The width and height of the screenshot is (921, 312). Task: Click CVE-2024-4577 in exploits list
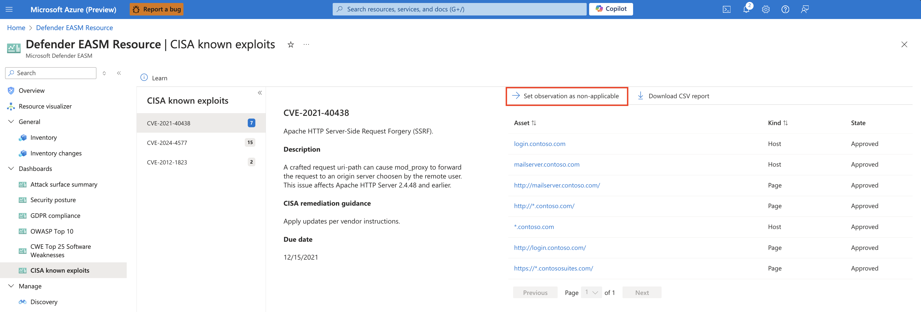pos(167,142)
